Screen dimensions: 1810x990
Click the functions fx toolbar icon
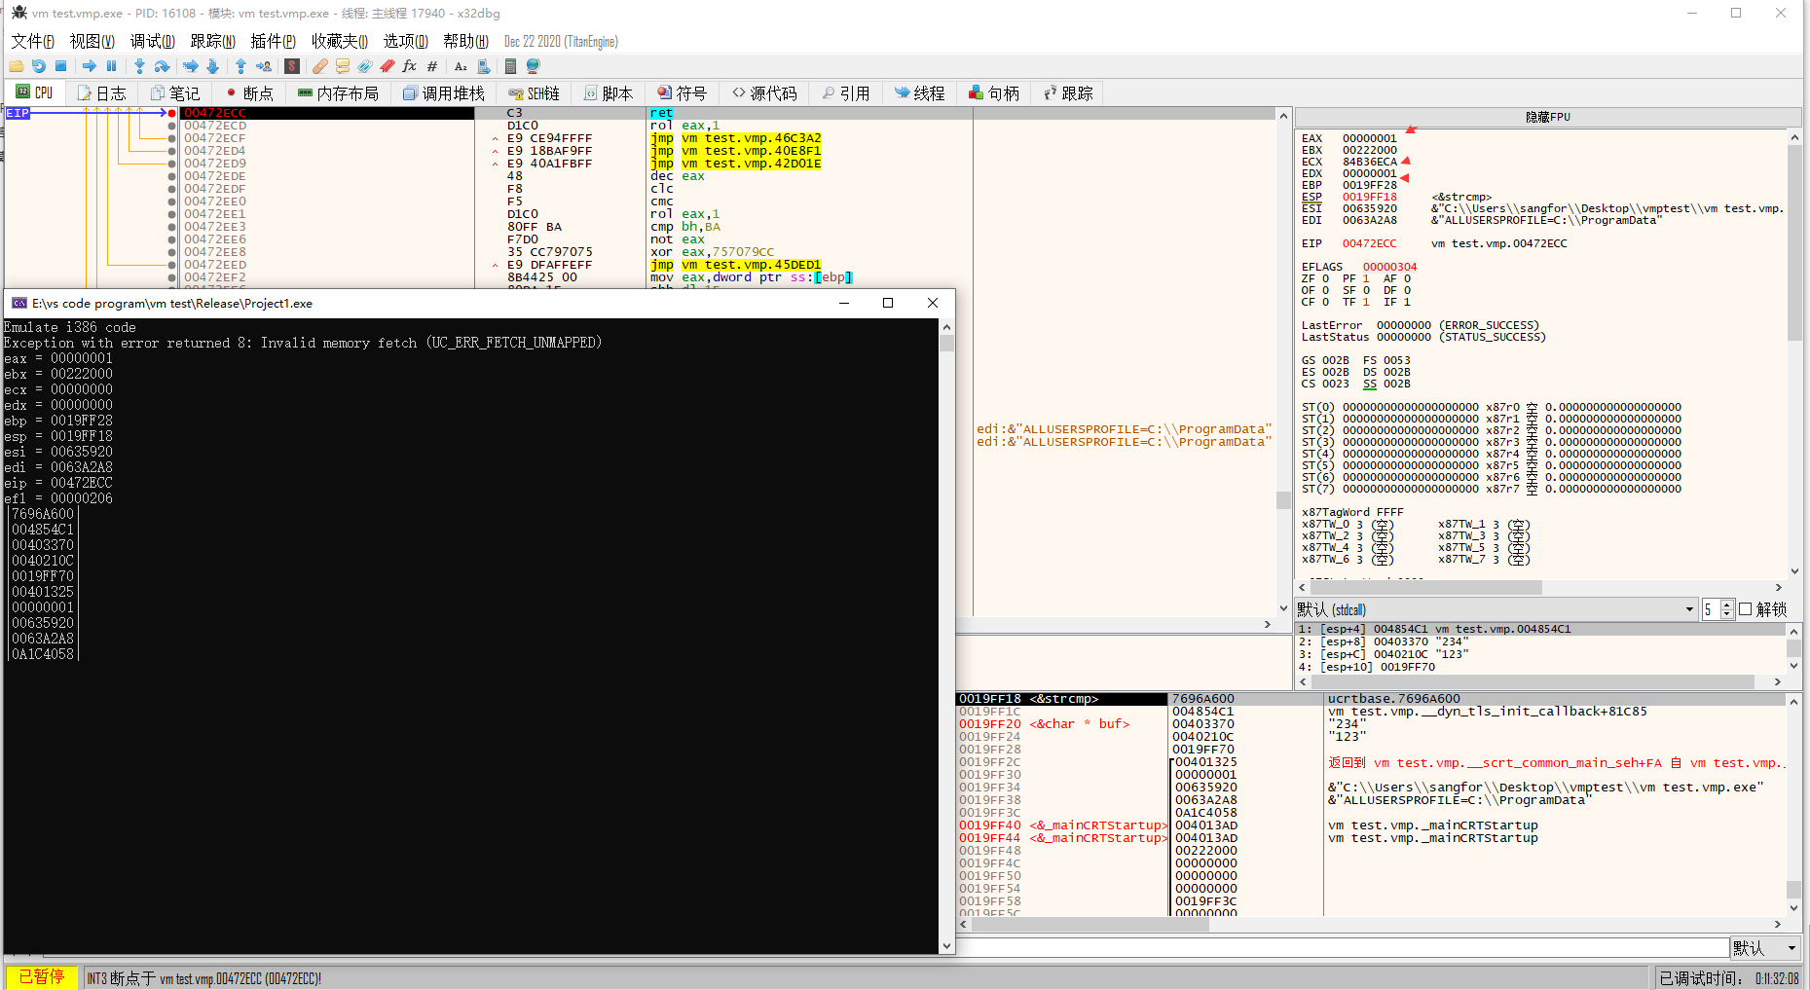coord(409,66)
